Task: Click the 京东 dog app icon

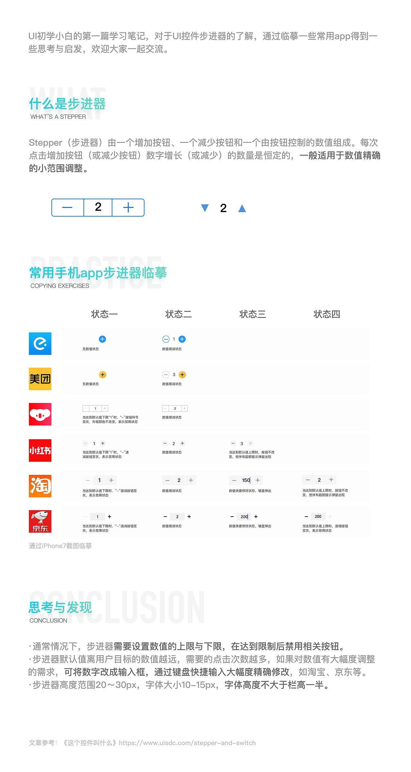Action: (40, 521)
